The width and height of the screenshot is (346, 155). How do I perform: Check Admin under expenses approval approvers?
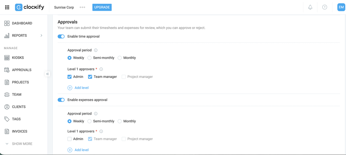(x=70, y=139)
